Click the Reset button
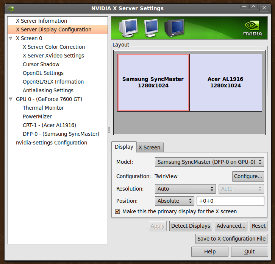This screenshot has height=264, width=275. pyautogui.click(x=259, y=226)
